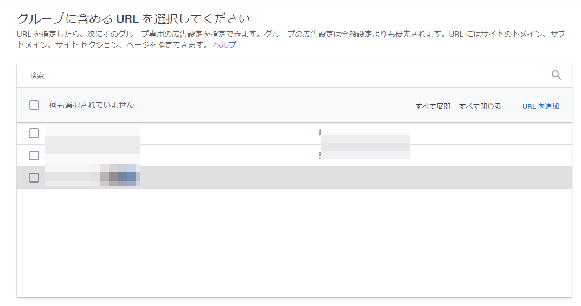
Task: Check the highlighted third row checkbox
Action: coord(34,178)
